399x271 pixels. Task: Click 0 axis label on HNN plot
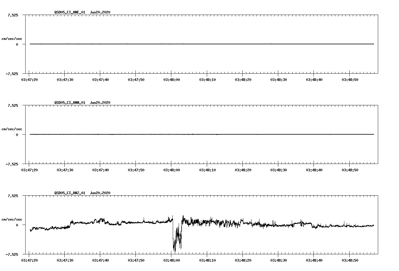pyautogui.click(x=17, y=135)
